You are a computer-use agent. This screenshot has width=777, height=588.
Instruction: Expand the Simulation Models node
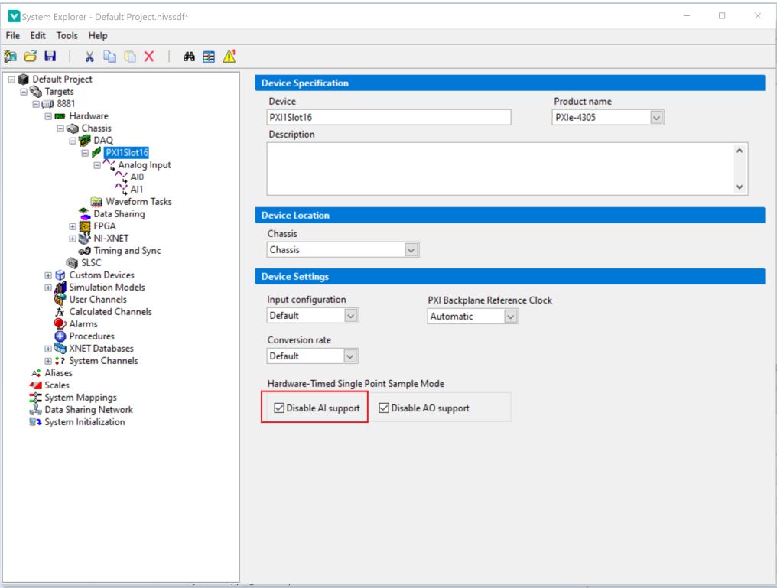coord(48,288)
